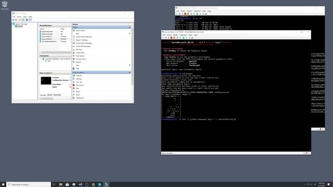333x187 pixels.
Task: Click red Shut Down icon, front VM toolbar
Action: pos(171,38)
